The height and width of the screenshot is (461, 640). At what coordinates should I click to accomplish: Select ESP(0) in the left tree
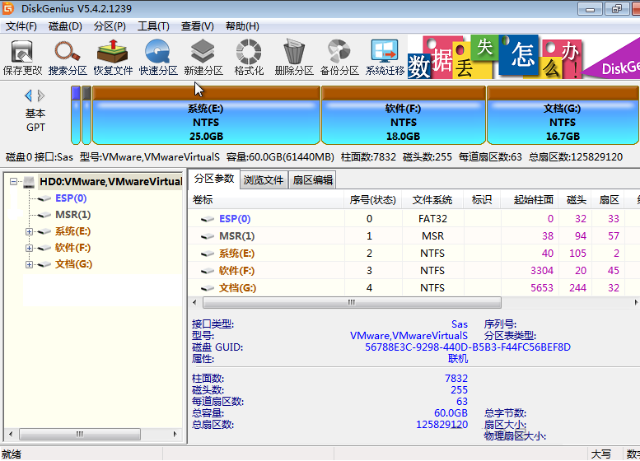70,198
